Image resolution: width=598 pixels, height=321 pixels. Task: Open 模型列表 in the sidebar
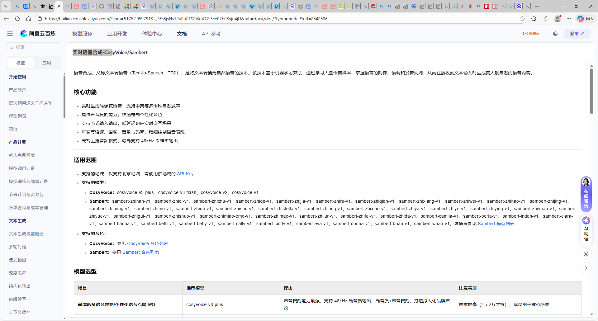click(x=17, y=116)
